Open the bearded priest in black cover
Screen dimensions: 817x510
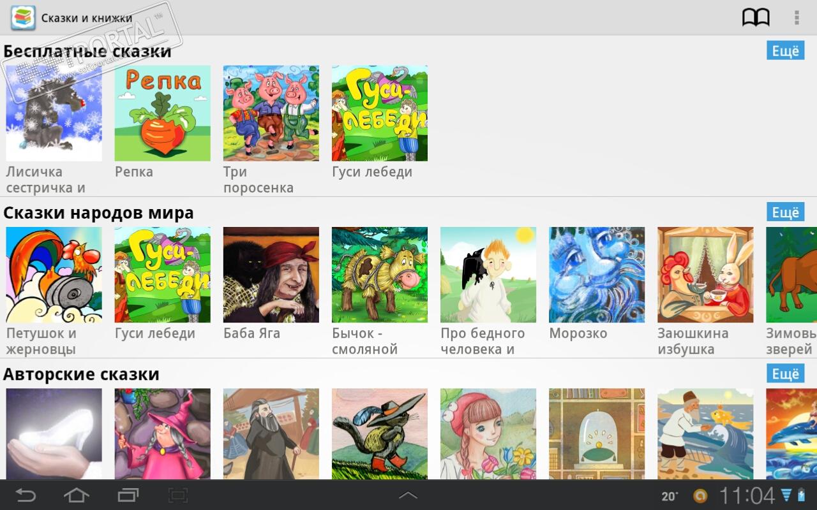coord(271,433)
